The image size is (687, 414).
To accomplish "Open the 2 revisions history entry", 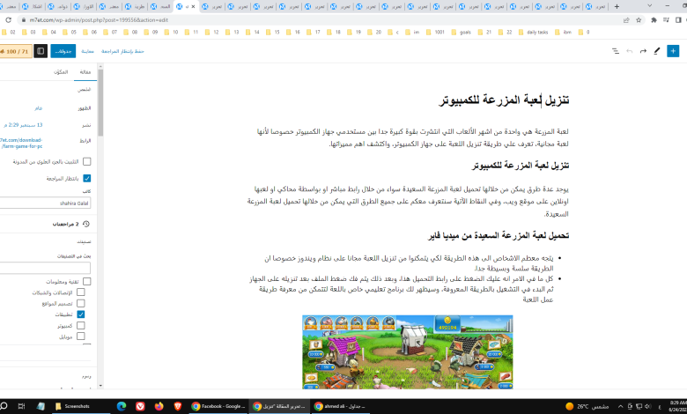I will pyautogui.click(x=71, y=224).
